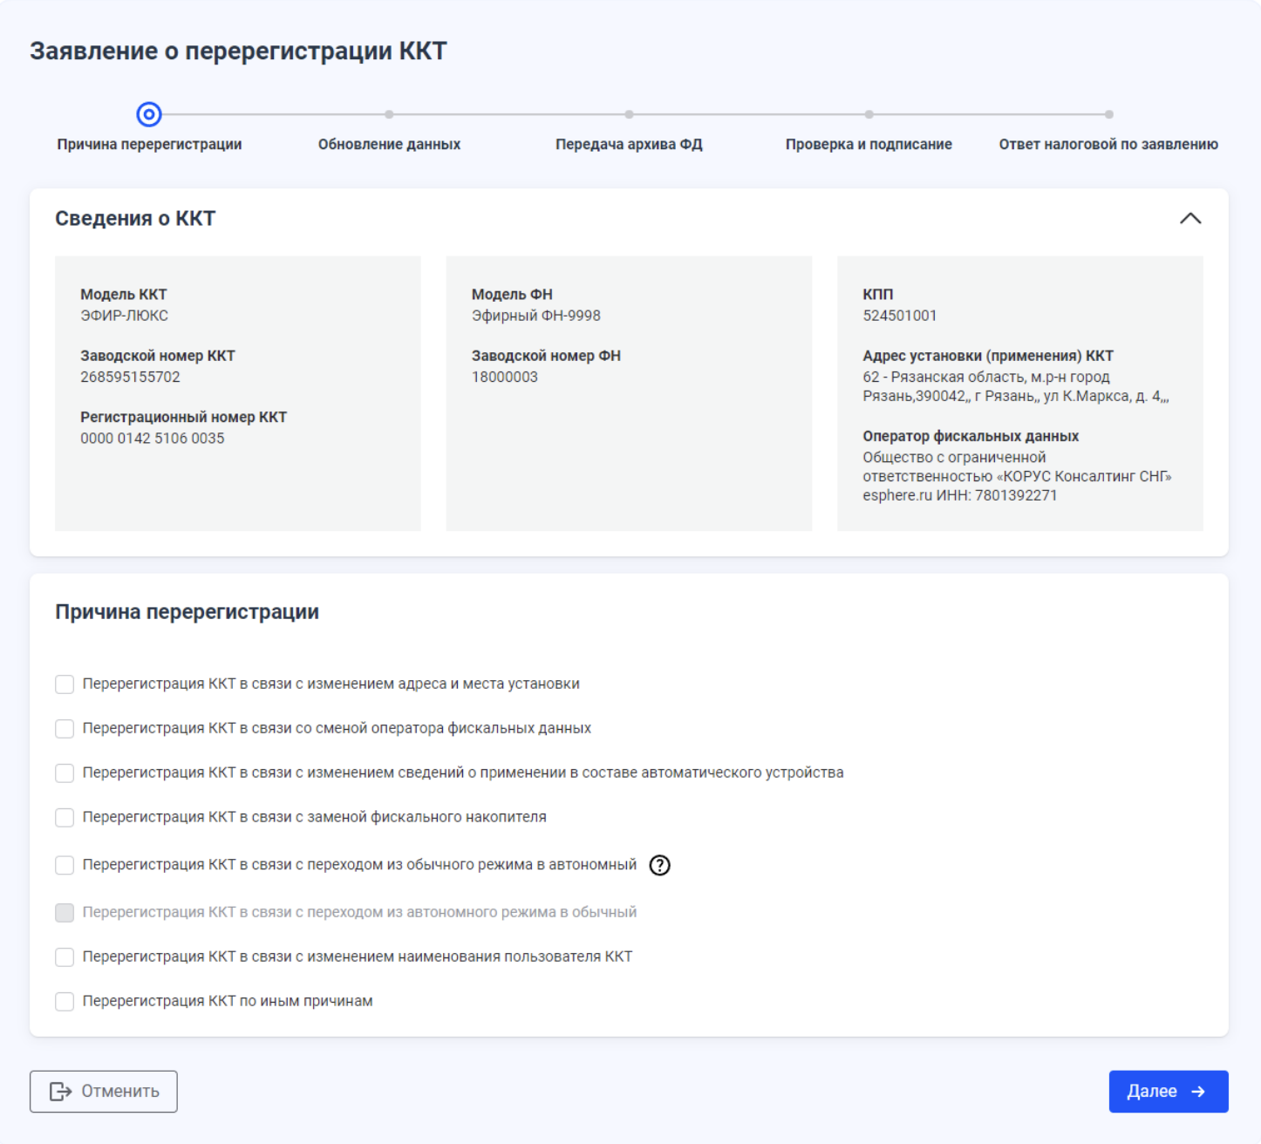This screenshot has height=1144, width=1261.
Task: Click the Передача архива ФД step dot
Action: click(629, 114)
